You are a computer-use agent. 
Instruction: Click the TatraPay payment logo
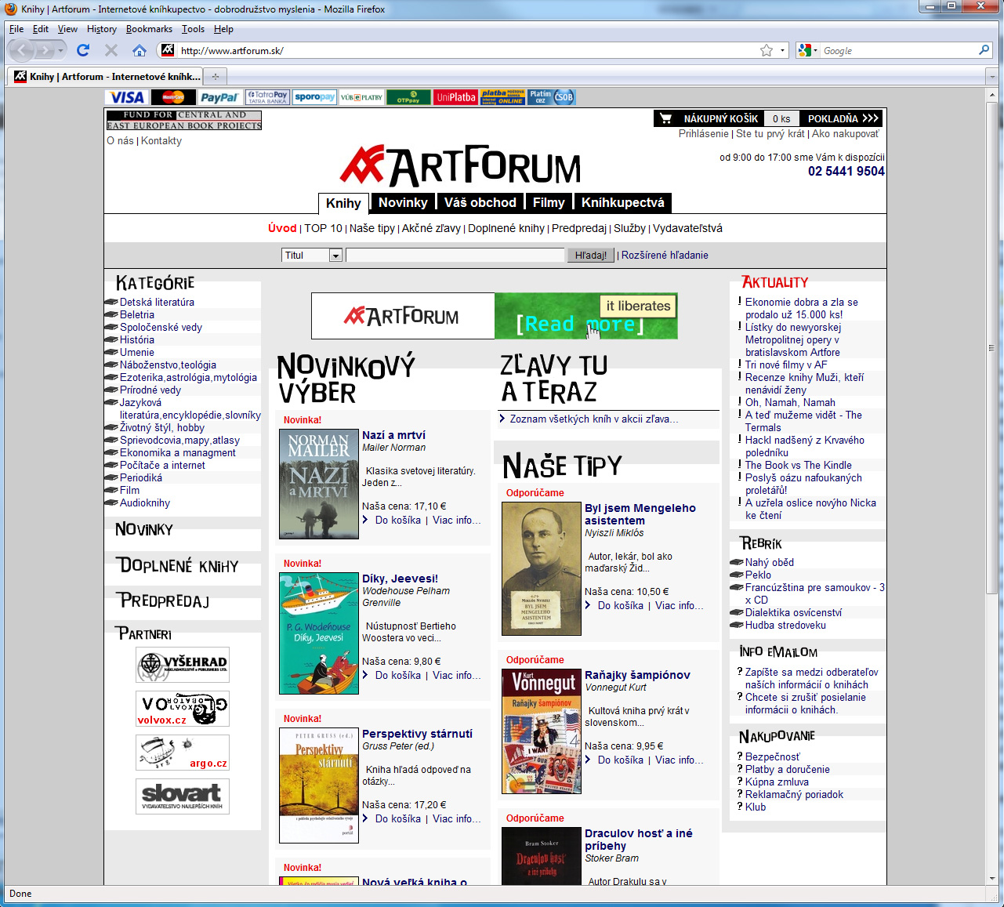[267, 97]
